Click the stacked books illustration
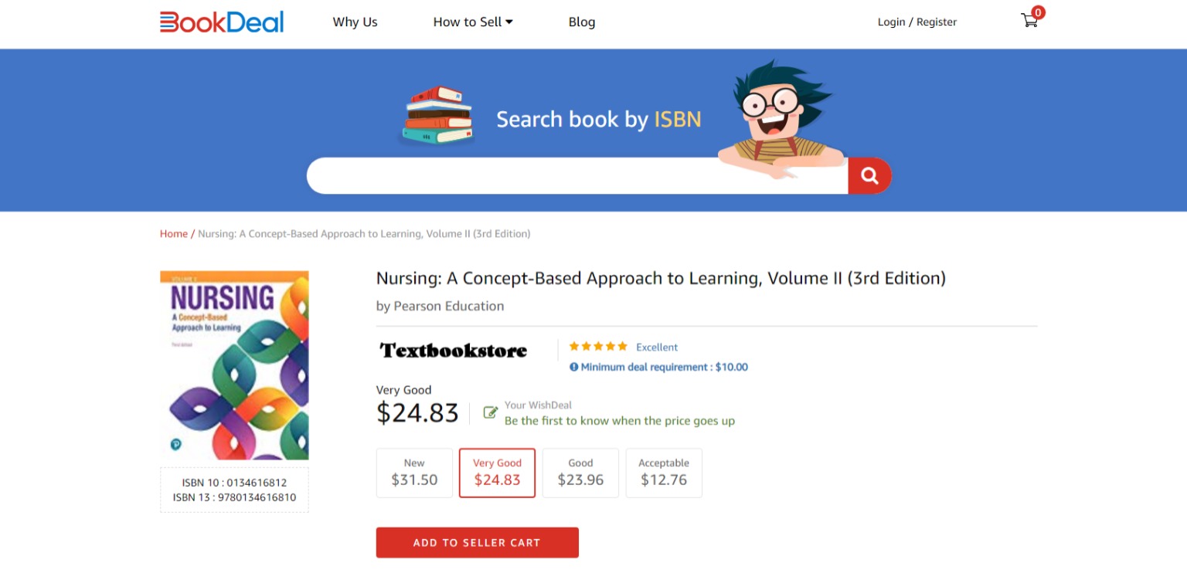This screenshot has height=580, width=1187. (x=438, y=114)
